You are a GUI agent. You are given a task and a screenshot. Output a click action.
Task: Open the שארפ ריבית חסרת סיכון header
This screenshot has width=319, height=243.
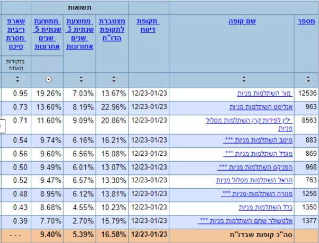tap(16, 33)
